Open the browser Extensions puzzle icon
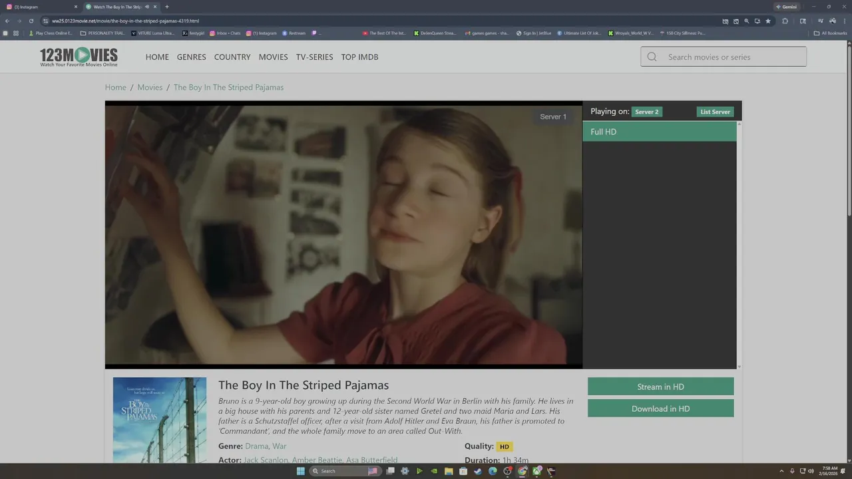 (x=785, y=21)
